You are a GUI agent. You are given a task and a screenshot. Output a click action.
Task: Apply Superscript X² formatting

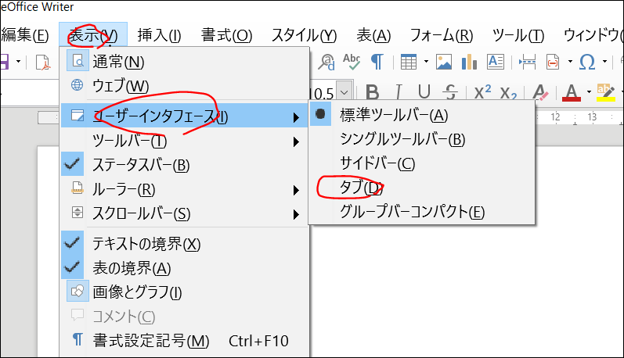click(x=482, y=92)
